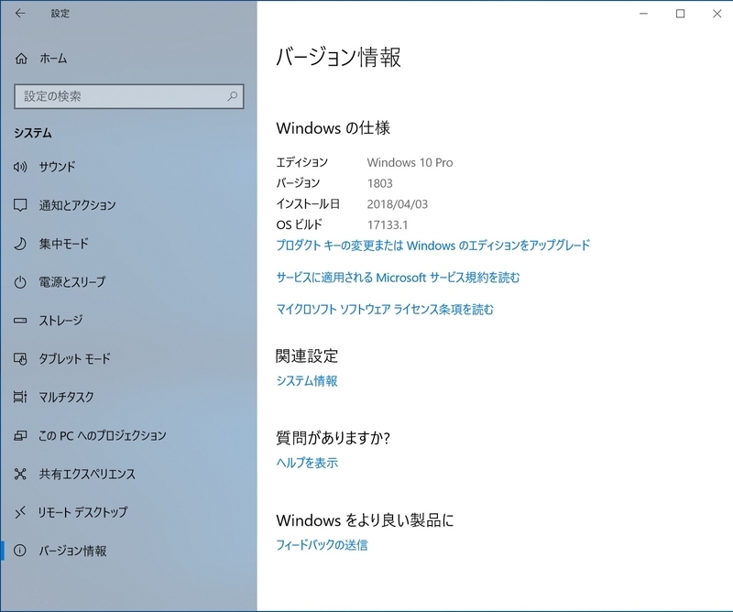733x612 pixels.
Task: Open システム情報 link
Action: click(307, 381)
